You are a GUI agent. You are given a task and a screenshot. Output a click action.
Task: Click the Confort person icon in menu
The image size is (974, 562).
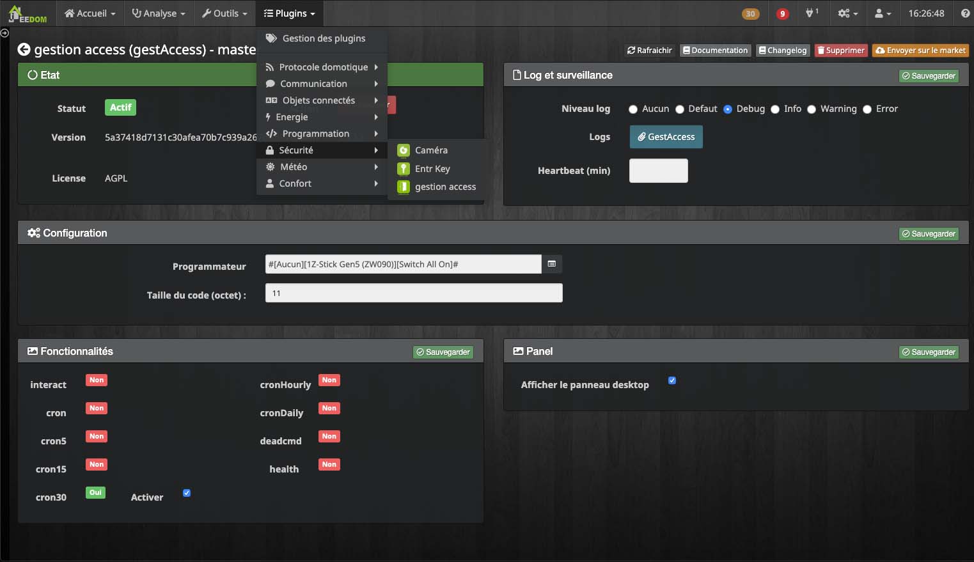coord(270,183)
